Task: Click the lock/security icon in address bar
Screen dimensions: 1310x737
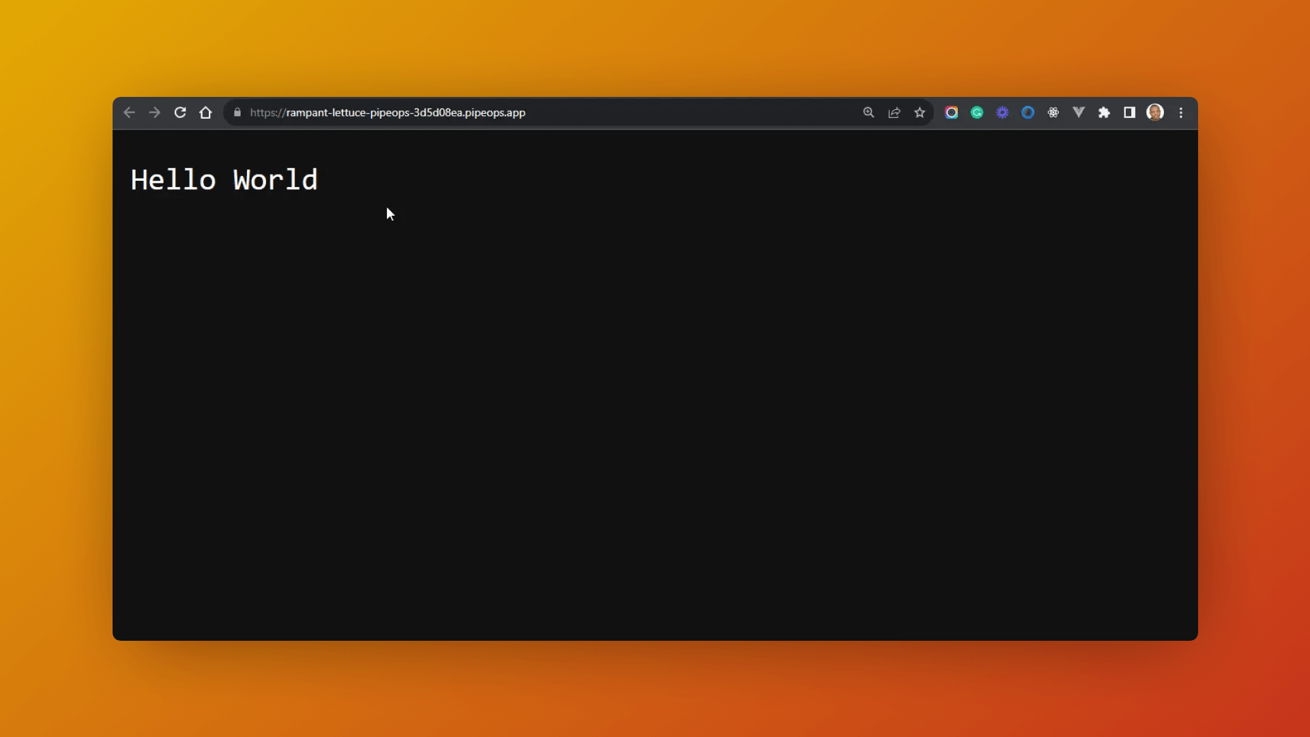Action: pyautogui.click(x=237, y=112)
